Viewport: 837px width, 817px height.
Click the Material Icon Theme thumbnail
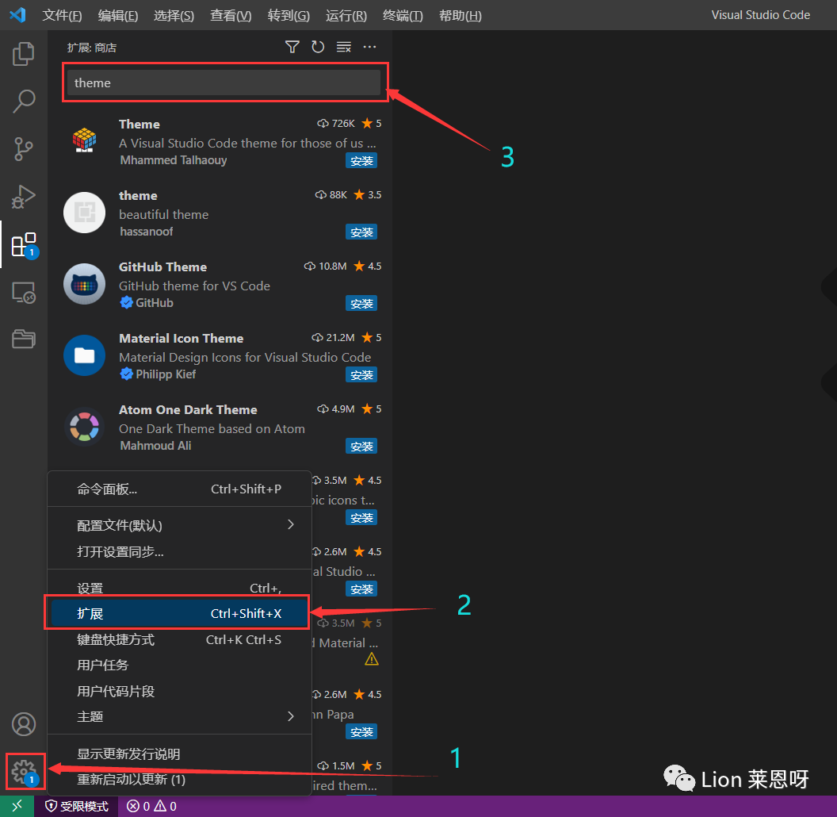coord(84,355)
